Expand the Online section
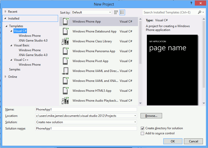The height and width of the screenshot is (148, 208). 5,77
